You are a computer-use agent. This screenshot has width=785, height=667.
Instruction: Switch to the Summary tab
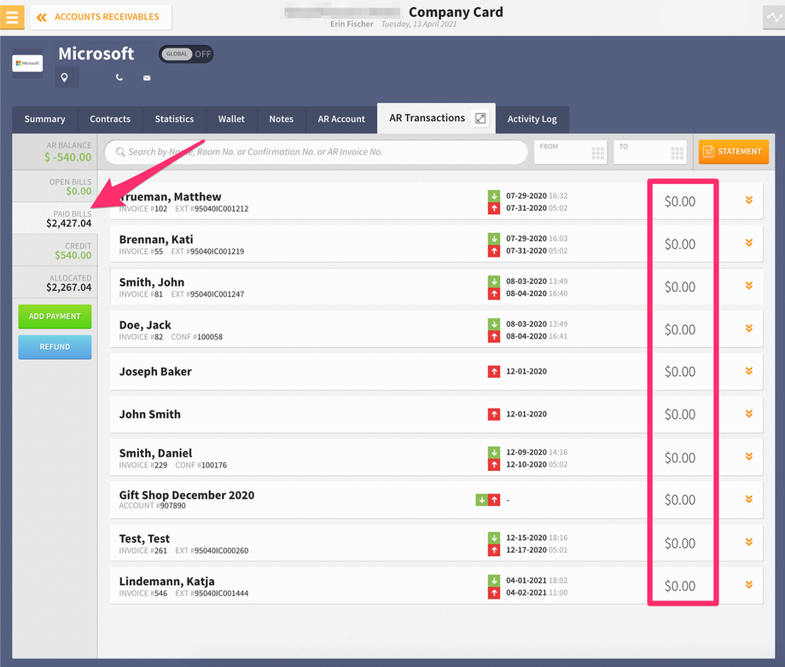(45, 119)
